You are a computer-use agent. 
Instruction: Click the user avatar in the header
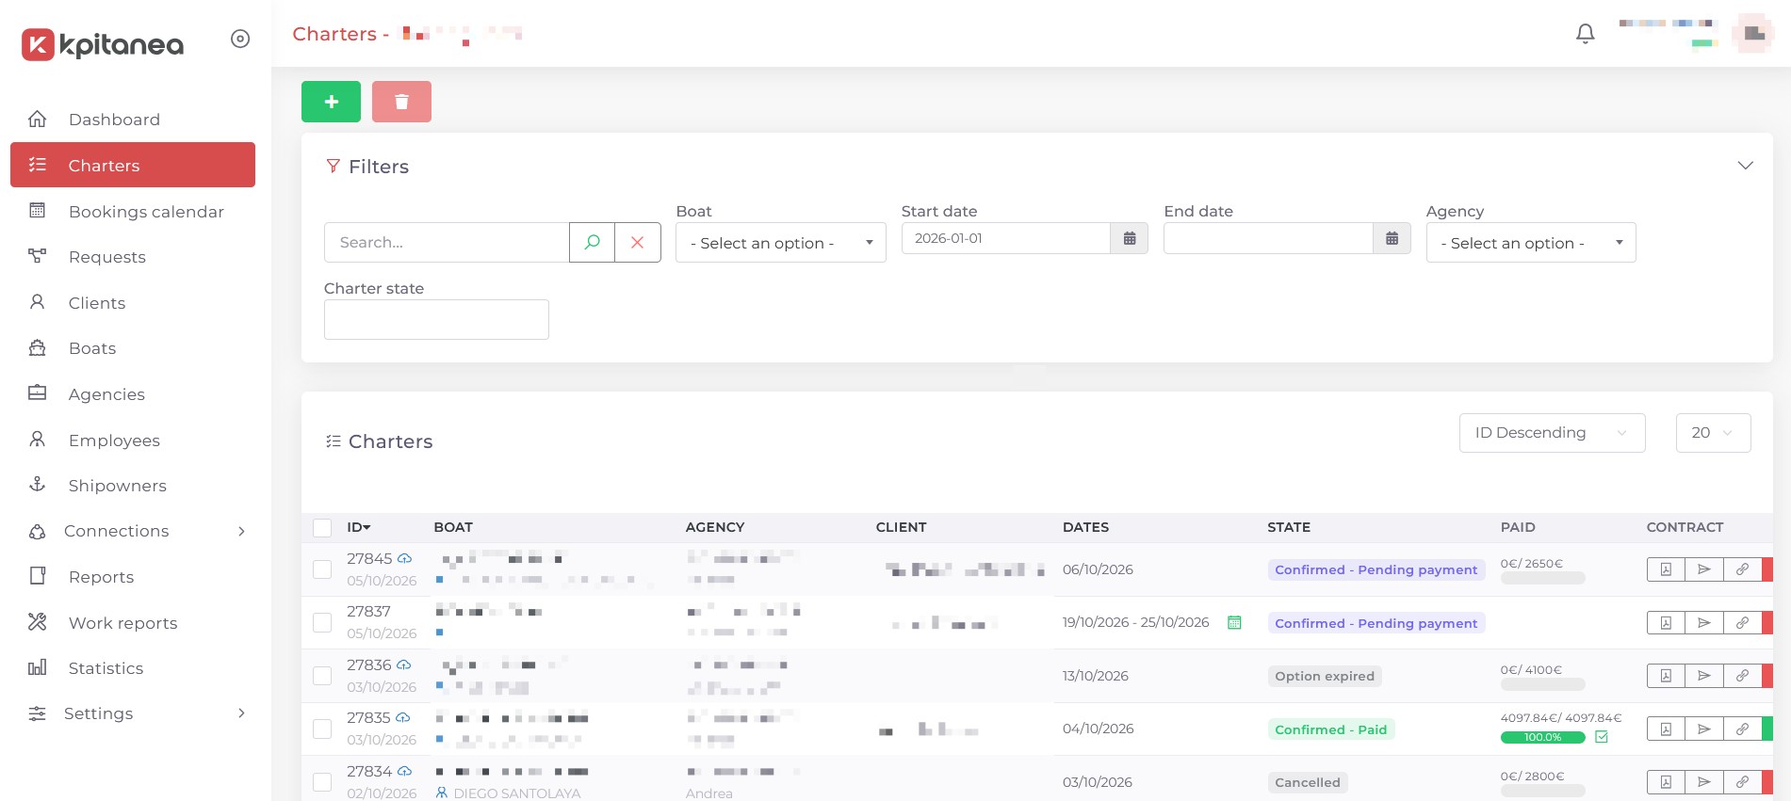1753,34
